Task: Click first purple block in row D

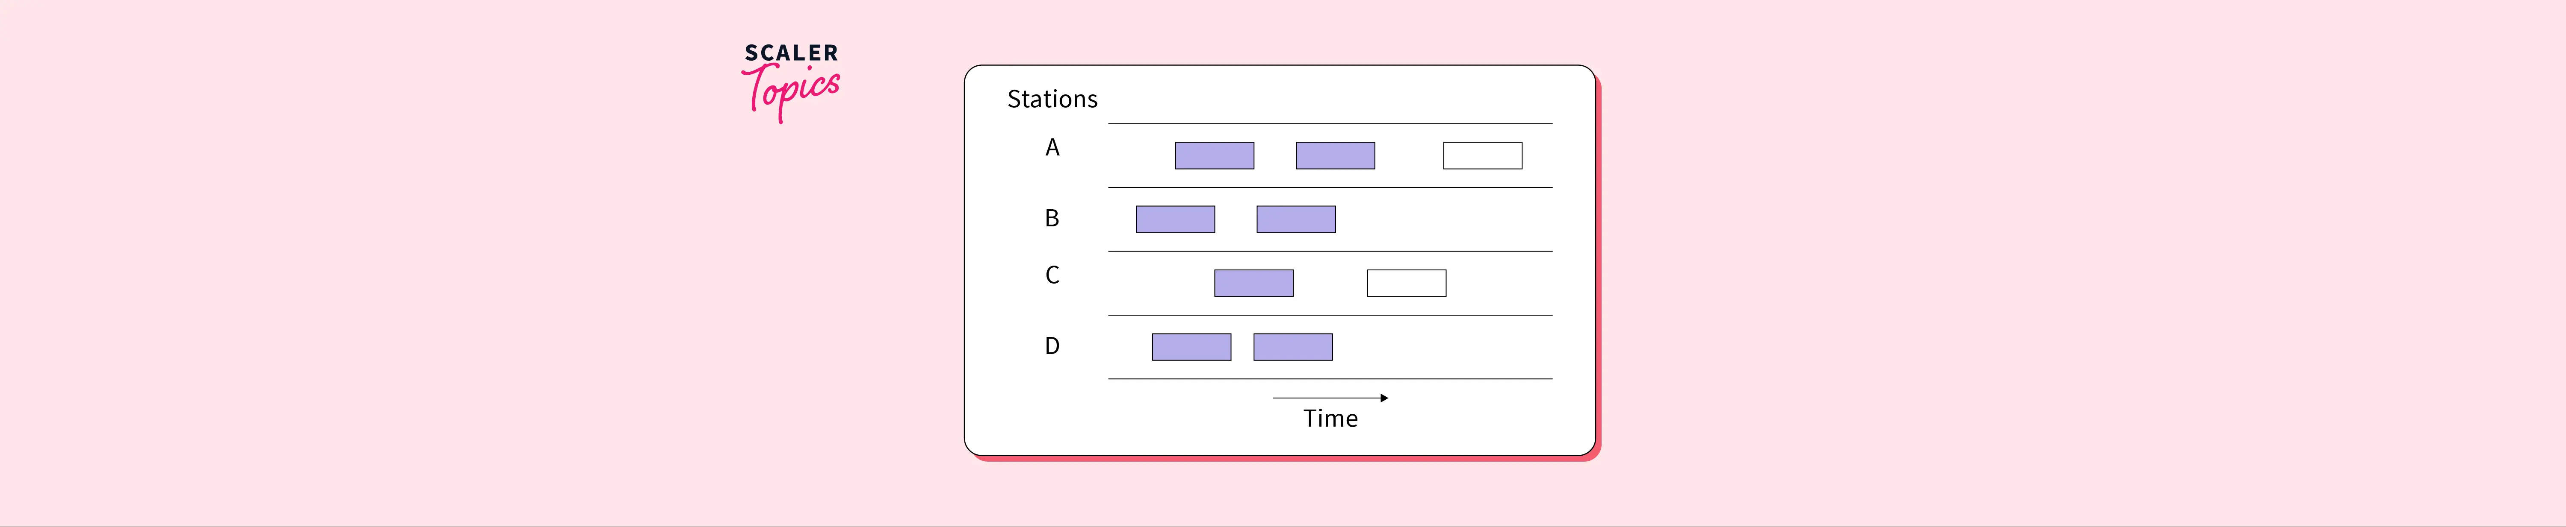Action: (1191, 347)
